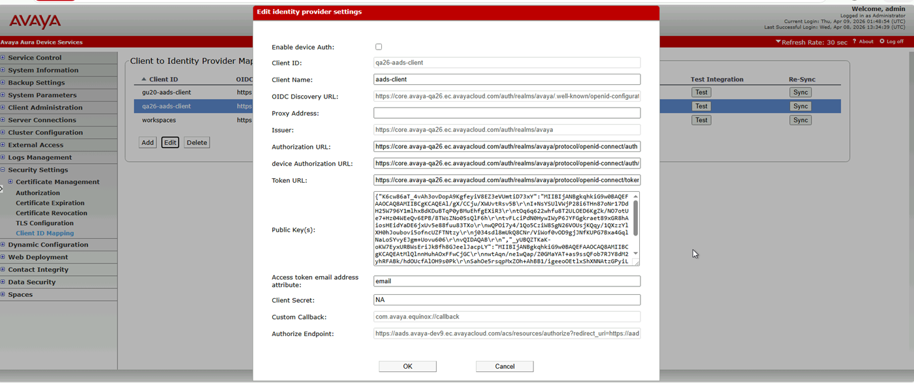This screenshot has width=914, height=383.
Task: Enable the device Auth checkbox
Action: click(x=379, y=47)
